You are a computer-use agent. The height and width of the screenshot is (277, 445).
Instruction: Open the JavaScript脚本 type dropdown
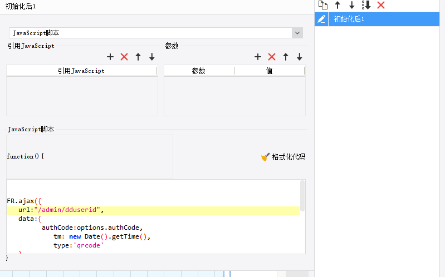pos(297,33)
